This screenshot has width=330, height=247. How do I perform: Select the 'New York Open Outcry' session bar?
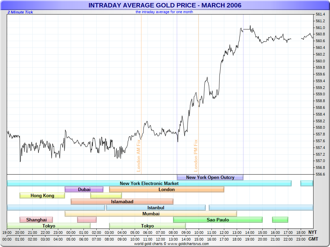pyautogui.click(x=210, y=177)
